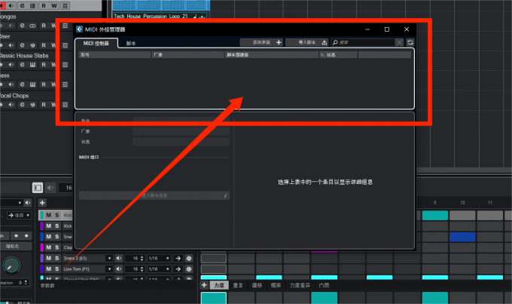Viewport: 512px width, 304px height.
Task: Sort by the 型号 column header
Action: [x=114, y=54]
